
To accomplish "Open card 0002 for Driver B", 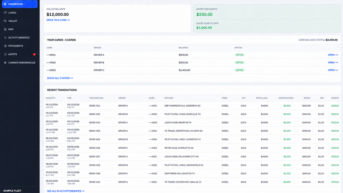I will click(x=333, y=63).
